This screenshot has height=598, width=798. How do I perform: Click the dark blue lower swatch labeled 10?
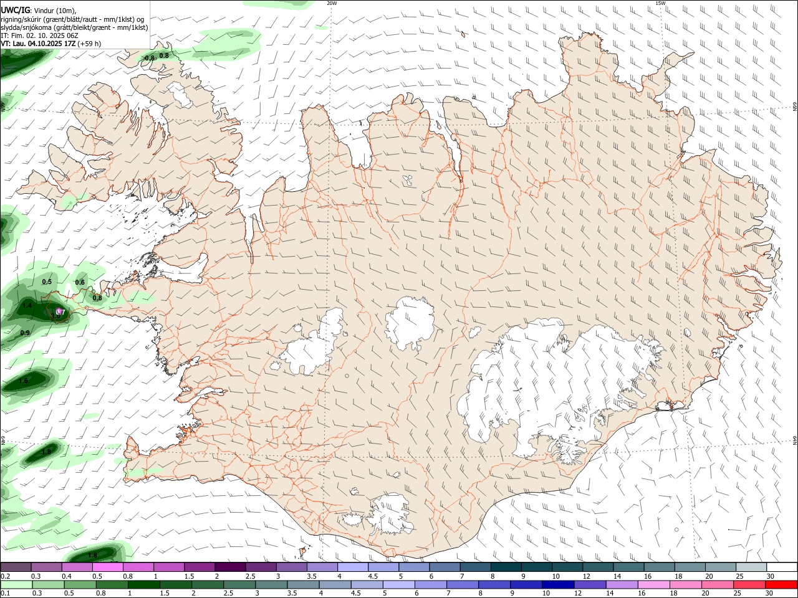tap(558, 584)
